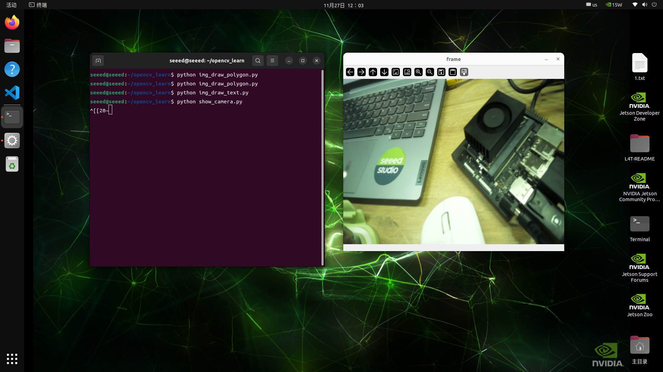Viewport: 663px width, 372px height.
Task: Select the Jetson Zoo desktop shortcut
Action: click(x=640, y=305)
